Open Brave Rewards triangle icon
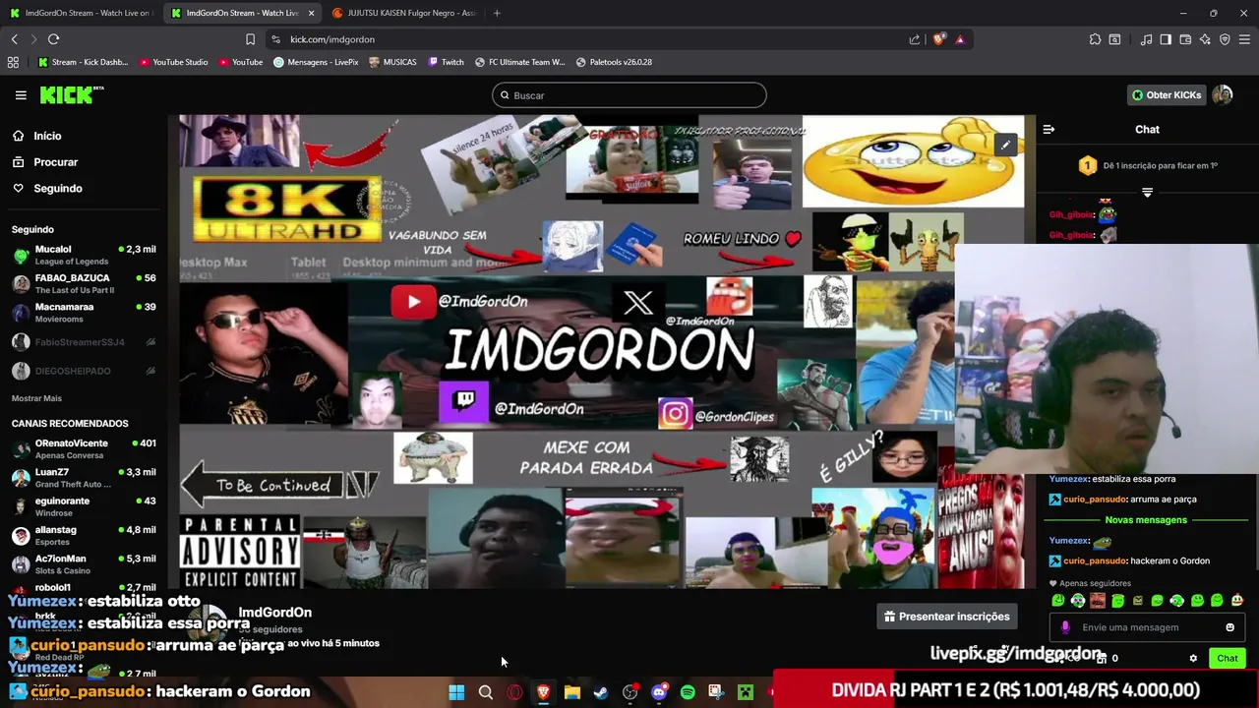The height and width of the screenshot is (708, 1259). 959,39
